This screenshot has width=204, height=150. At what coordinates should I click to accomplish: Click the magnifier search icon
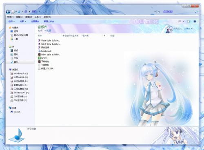[x=196, y=12]
